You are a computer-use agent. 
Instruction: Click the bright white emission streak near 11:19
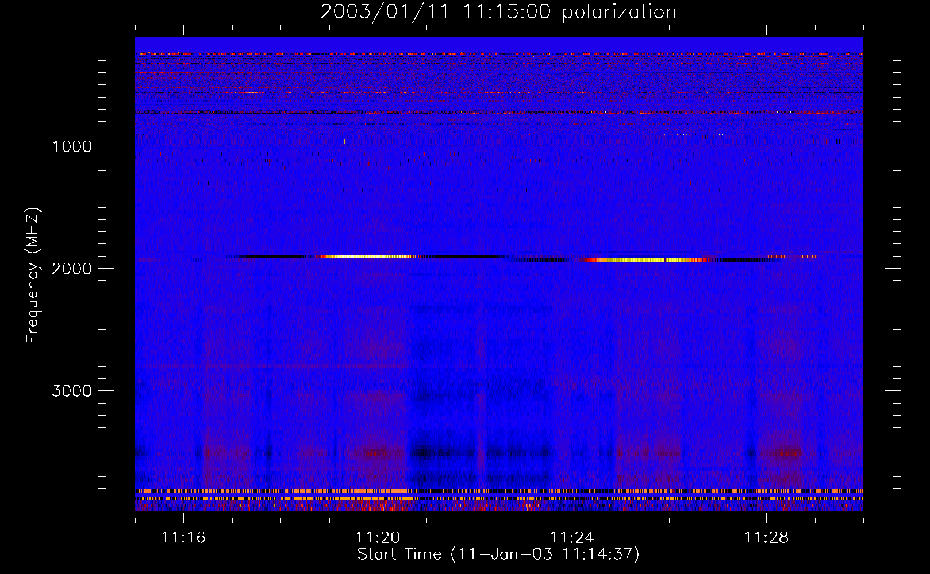(368, 257)
